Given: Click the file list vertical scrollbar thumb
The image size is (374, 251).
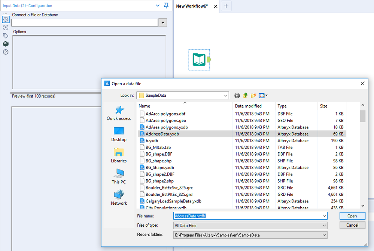Looking at the screenshot, I should coord(363,116).
